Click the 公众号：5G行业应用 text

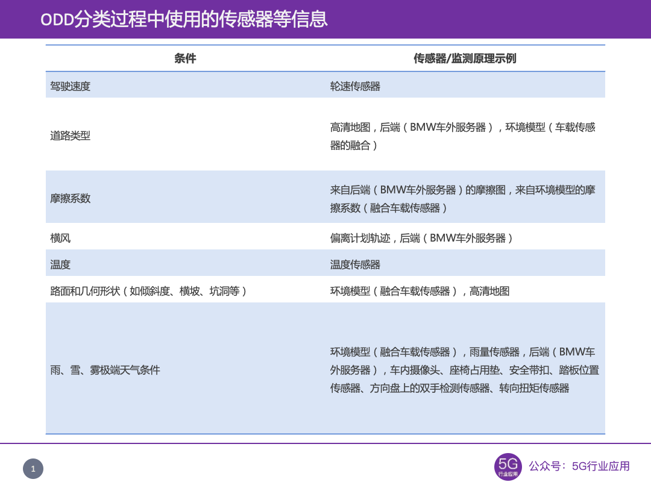pos(579,466)
